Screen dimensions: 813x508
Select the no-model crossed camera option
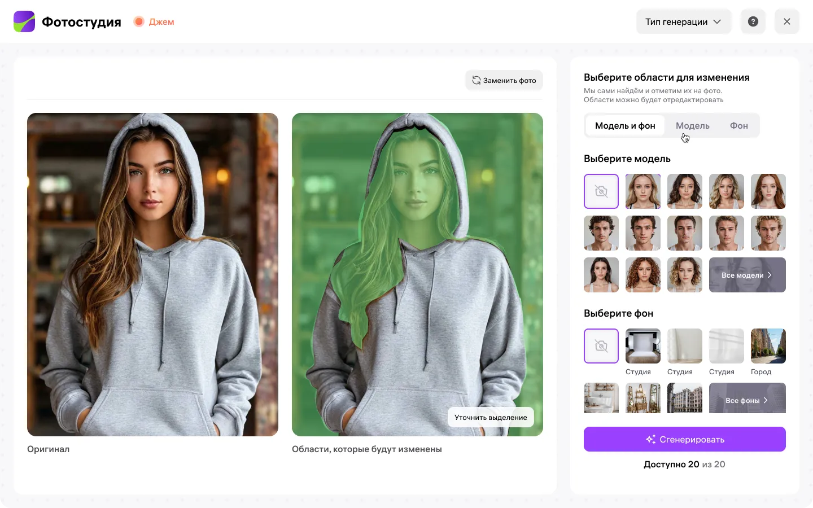601,191
